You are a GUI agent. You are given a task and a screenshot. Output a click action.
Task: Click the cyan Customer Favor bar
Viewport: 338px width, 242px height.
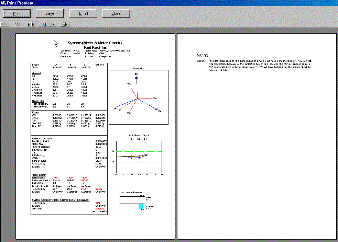click(x=141, y=207)
